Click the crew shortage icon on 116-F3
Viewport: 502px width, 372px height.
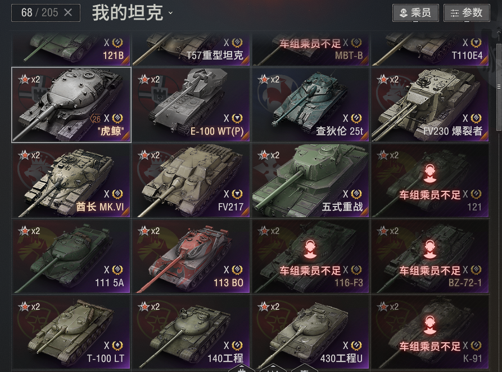pyautogui.click(x=310, y=249)
